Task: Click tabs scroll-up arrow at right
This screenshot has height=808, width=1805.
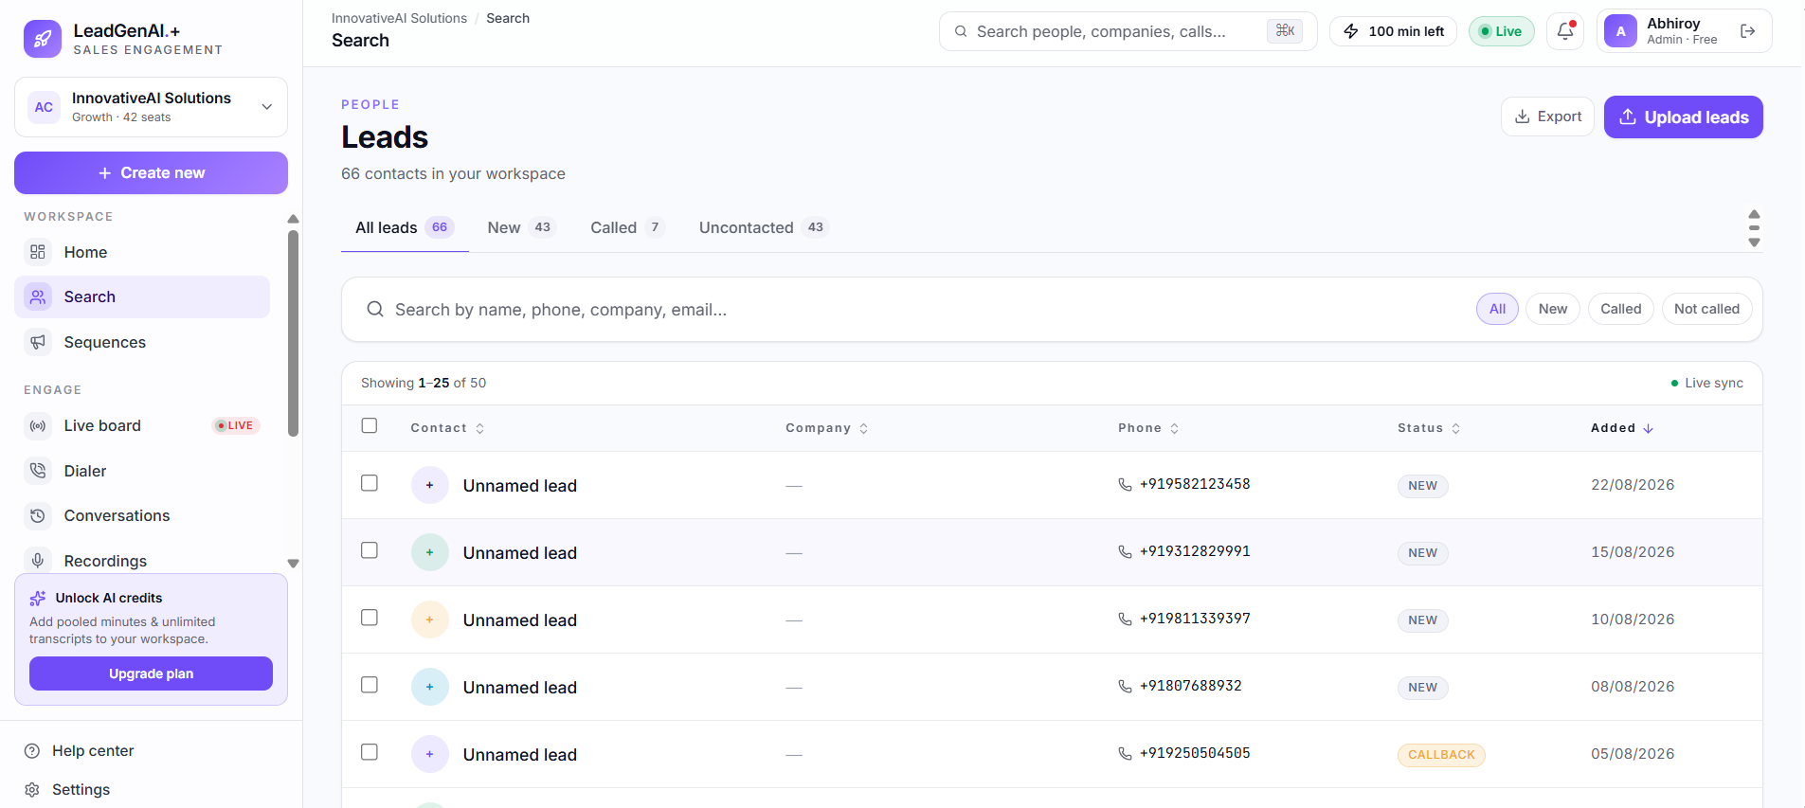Action: (x=1754, y=214)
